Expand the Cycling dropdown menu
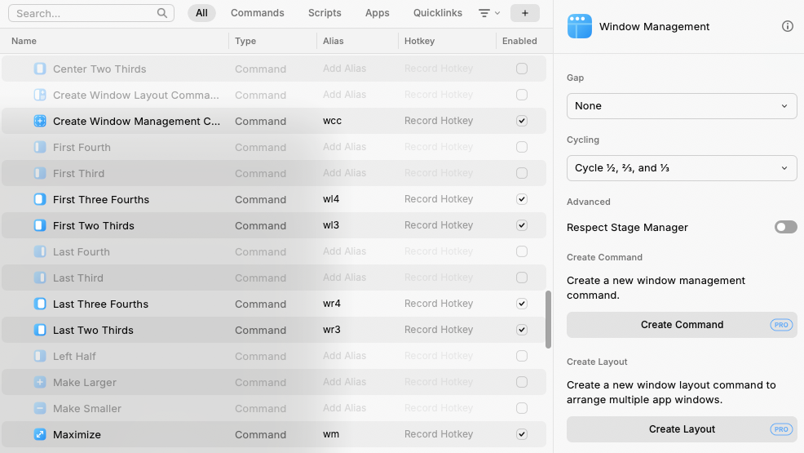Image resolution: width=804 pixels, height=453 pixels. click(x=682, y=168)
